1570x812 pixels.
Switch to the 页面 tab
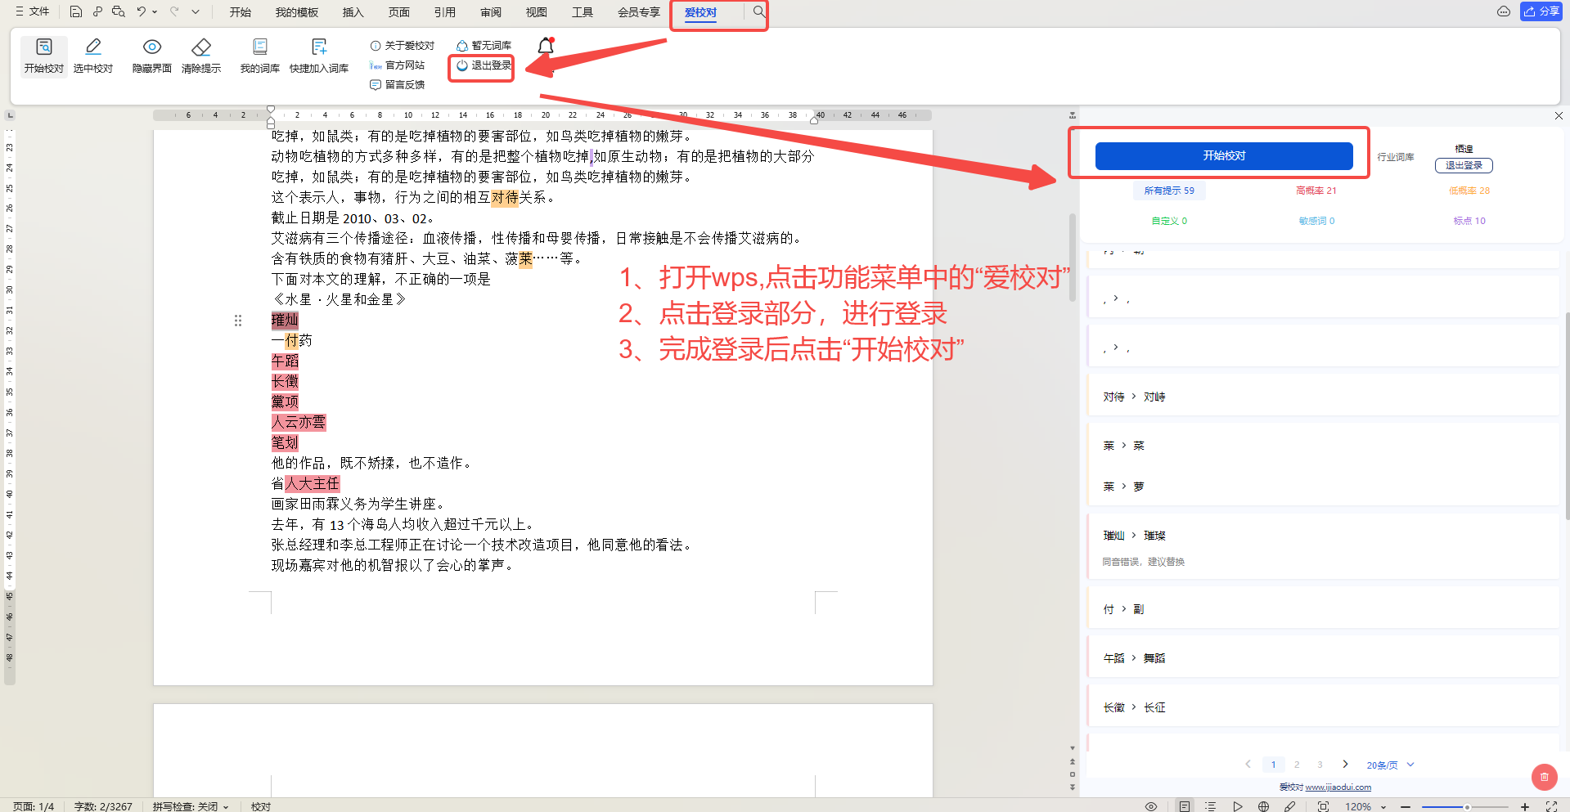[399, 12]
